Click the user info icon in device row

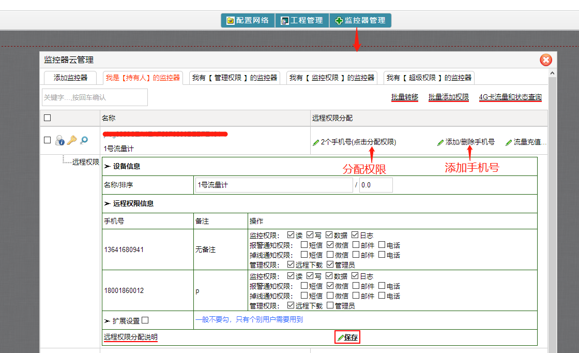point(59,140)
